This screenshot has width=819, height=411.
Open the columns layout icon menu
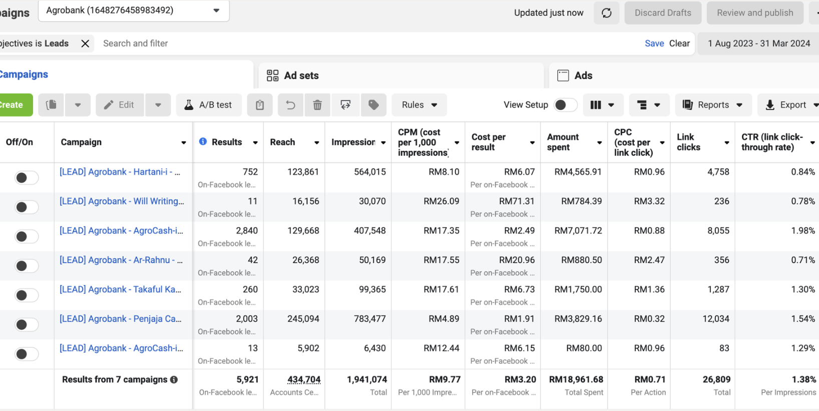[602, 105]
